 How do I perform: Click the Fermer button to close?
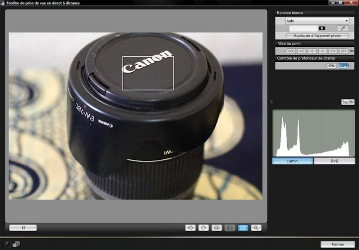pyautogui.click(x=338, y=245)
